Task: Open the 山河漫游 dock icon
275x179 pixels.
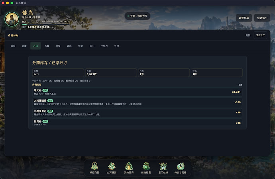Action: coord(112,168)
